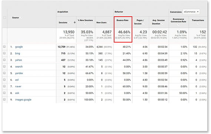
Task: Open help icon next to Source header
Action: 21,18
